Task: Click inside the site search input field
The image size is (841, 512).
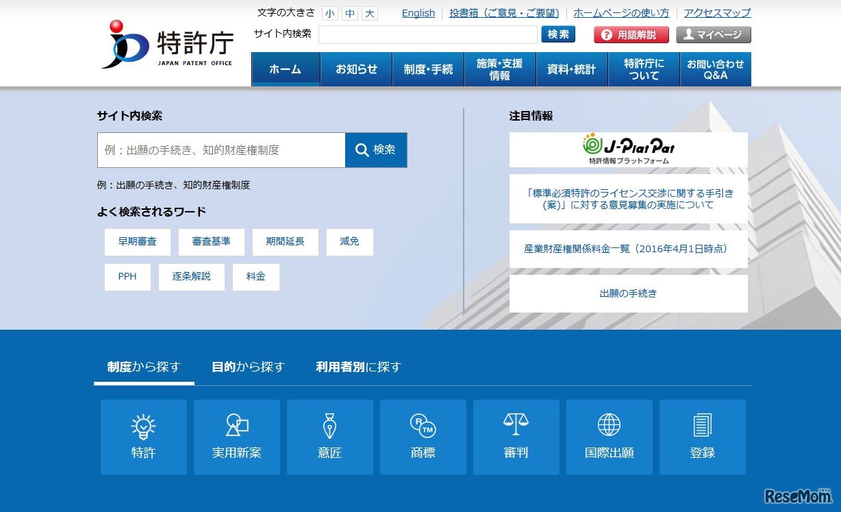Action: (221, 149)
